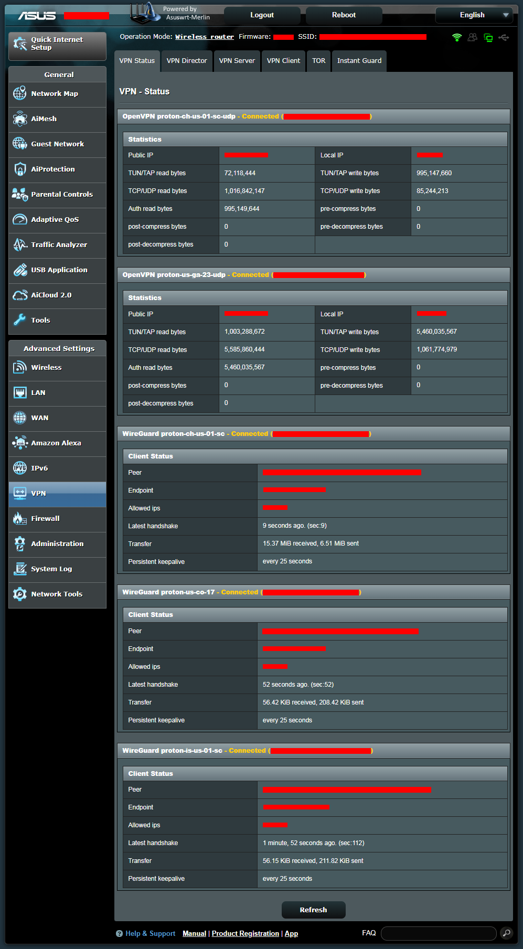Open the App link in footer
Screen dimensions: 523x949
[x=291, y=933]
